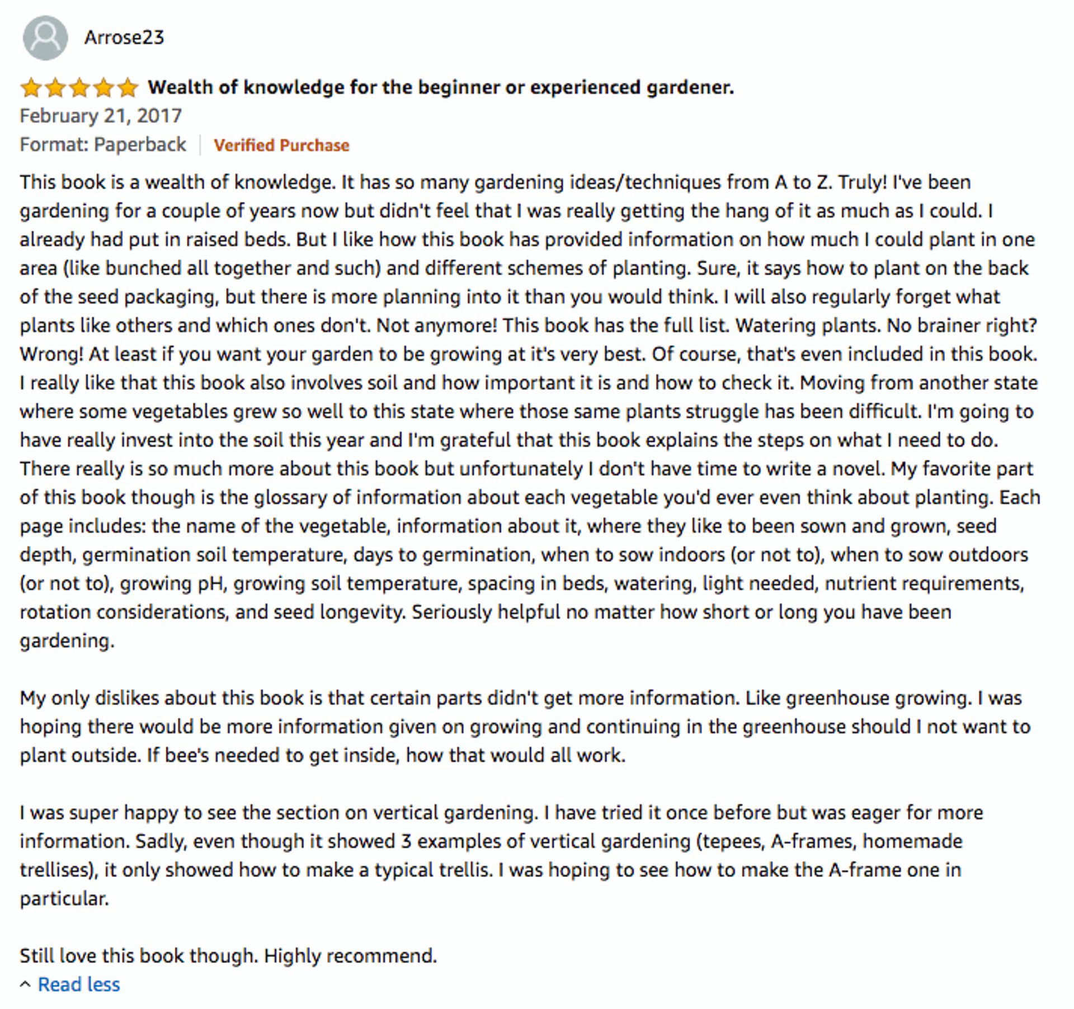This screenshot has height=1009, width=1074.
Task: Click the review title about gardening knowledge
Action: point(441,87)
